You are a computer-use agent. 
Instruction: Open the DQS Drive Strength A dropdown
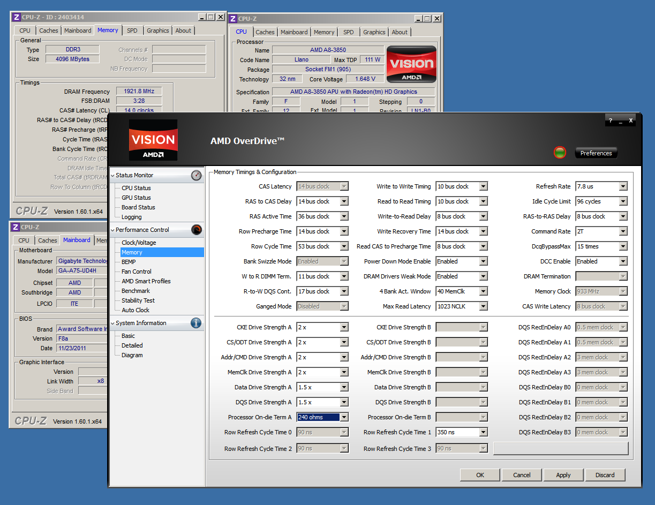click(344, 402)
